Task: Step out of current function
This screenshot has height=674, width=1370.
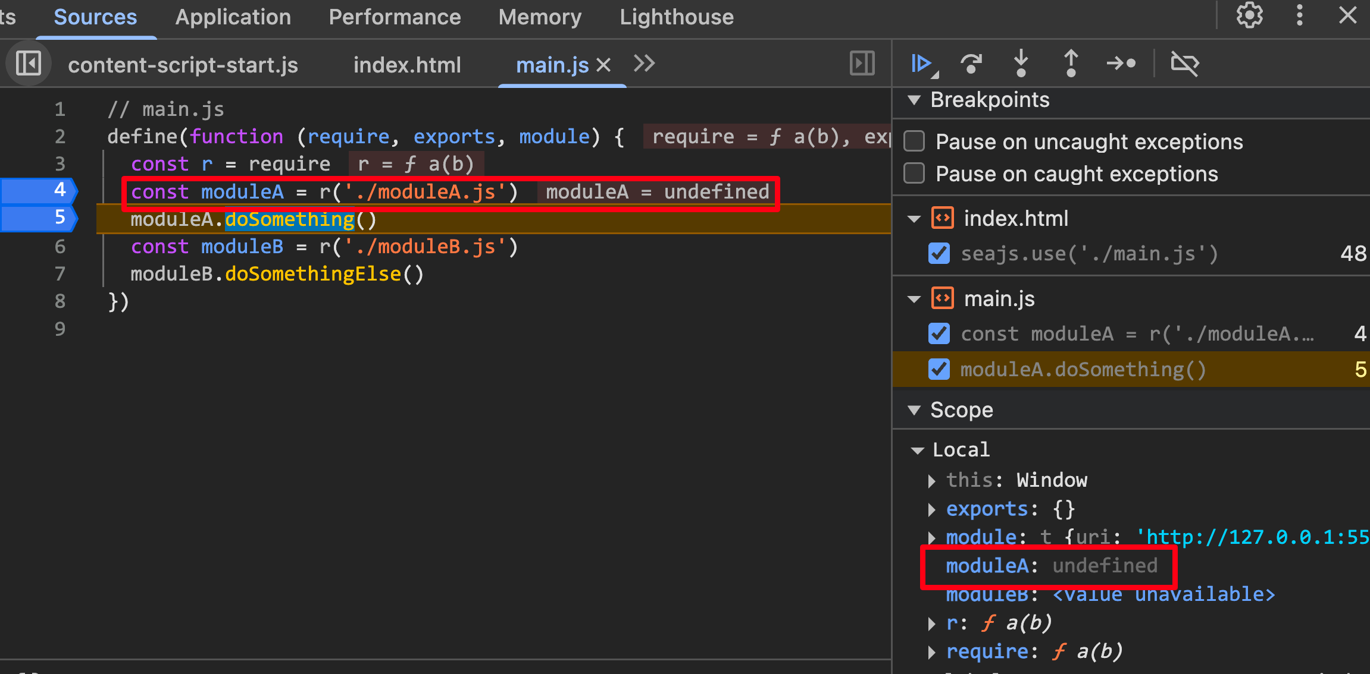Action: (1071, 64)
